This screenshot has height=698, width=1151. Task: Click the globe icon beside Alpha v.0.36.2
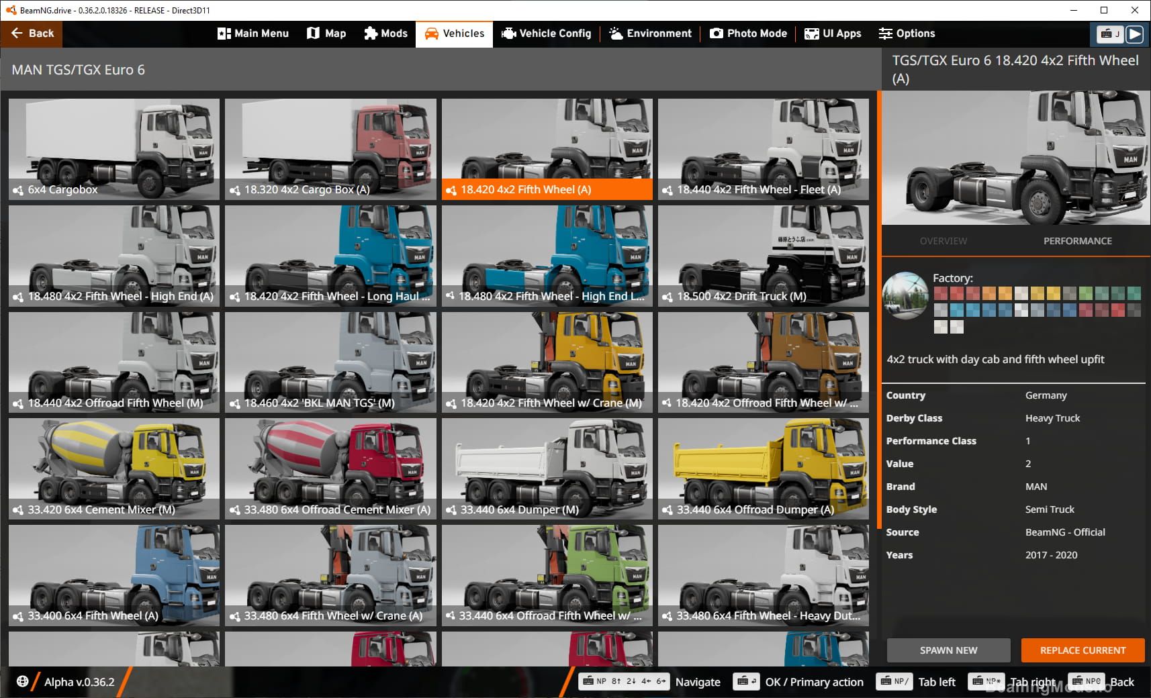(x=22, y=681)
